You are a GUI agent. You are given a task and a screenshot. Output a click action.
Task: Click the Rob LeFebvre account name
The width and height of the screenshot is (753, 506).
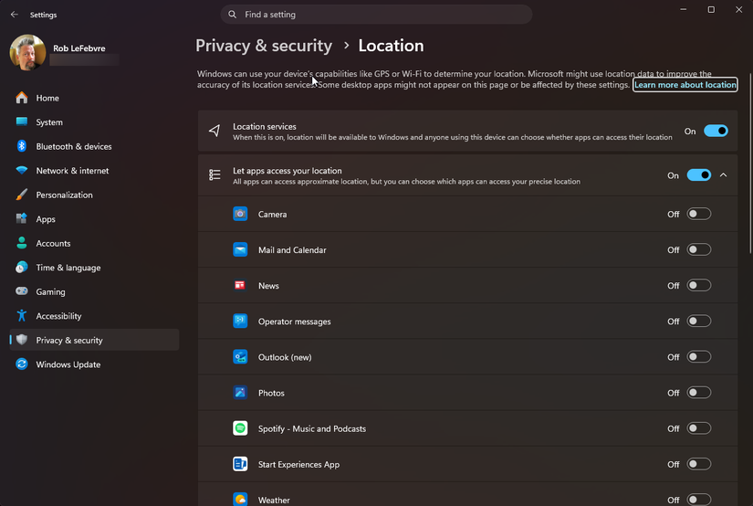tap(79, 48)
